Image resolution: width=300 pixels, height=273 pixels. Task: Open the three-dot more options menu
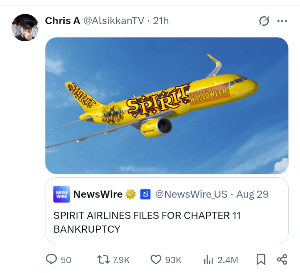282,21
